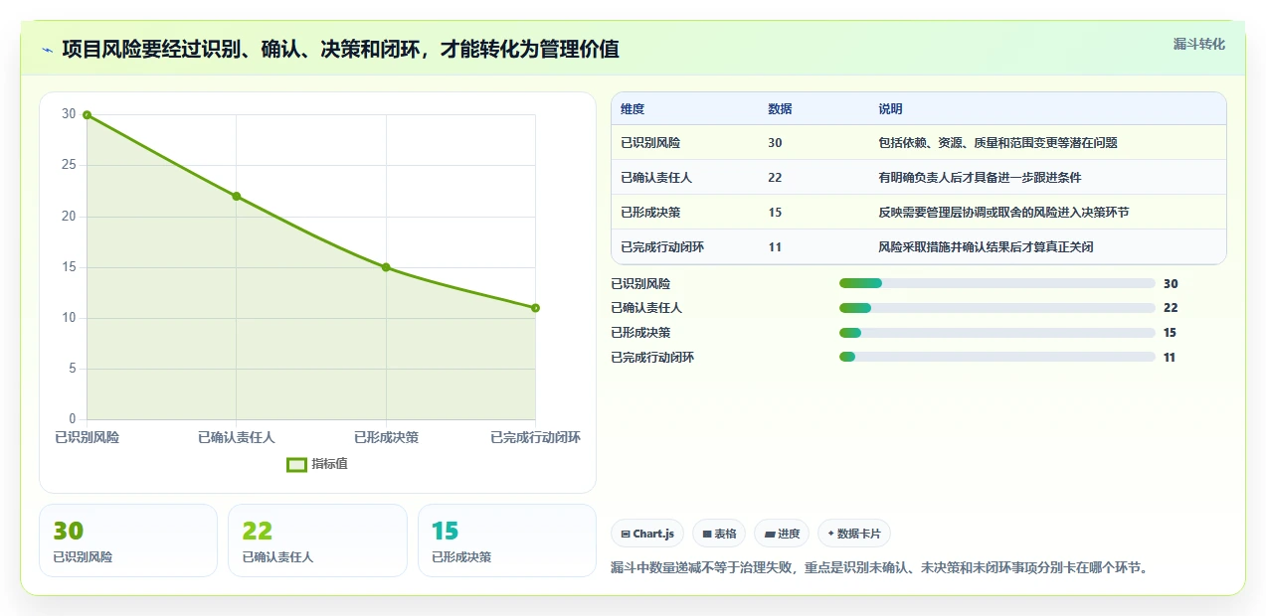Click x-axis label 已形成决策 on chart

tap(386, 437)
